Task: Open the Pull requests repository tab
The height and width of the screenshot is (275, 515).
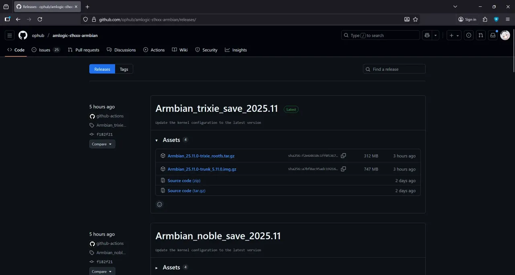Action: pyautogui.click(x=84, y=50)
